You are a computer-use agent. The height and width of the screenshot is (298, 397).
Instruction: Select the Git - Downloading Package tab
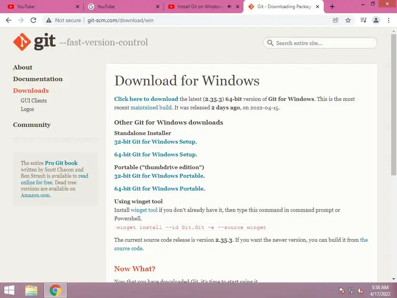pos(283,7)
